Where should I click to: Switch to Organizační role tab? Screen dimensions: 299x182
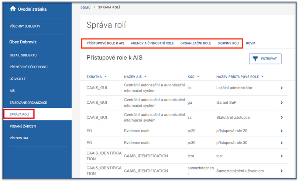pos(196,43)
